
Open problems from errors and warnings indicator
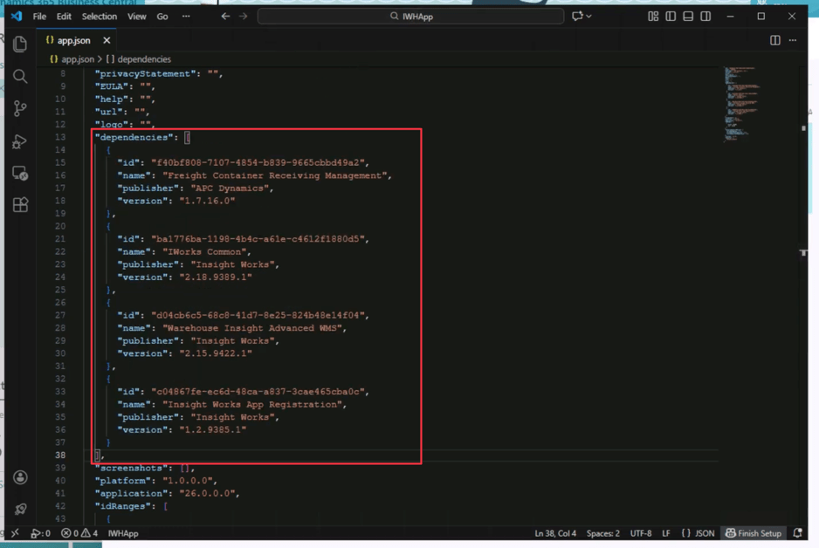click(x=79, y=533)
